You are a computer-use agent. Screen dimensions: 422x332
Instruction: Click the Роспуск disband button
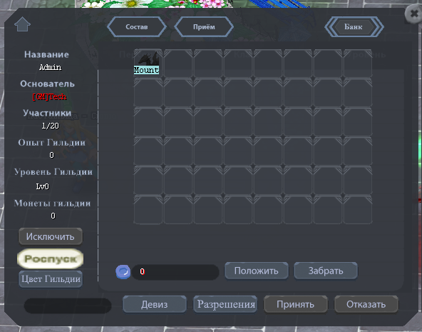(51, 258)
